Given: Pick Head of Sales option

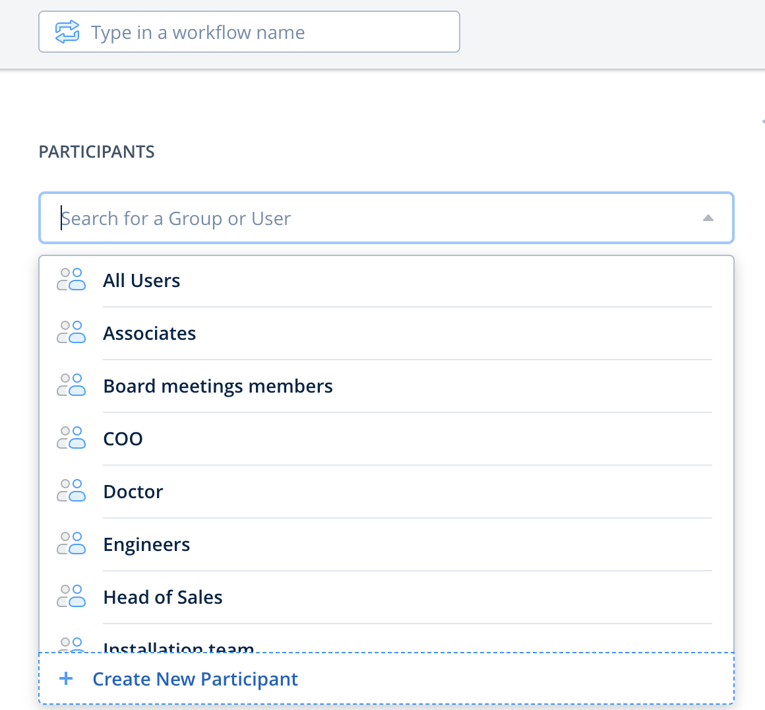Looking at the screenshot, I should [x=163, y=597].
